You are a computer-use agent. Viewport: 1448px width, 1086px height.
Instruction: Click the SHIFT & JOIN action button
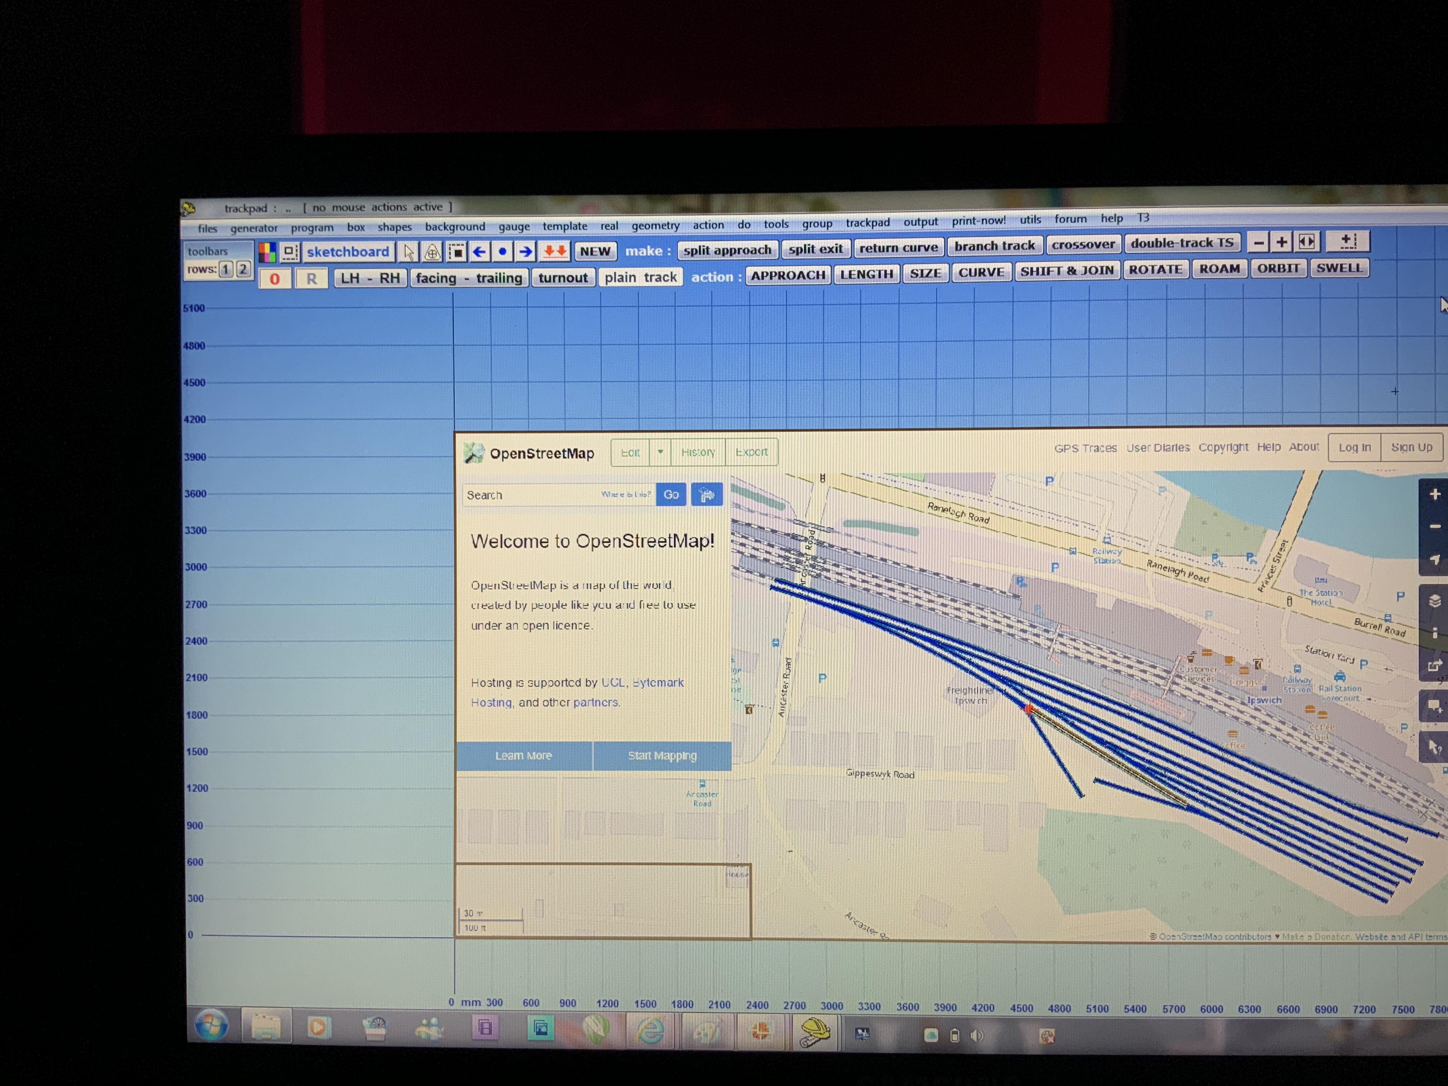click(x=1066, y=271)
